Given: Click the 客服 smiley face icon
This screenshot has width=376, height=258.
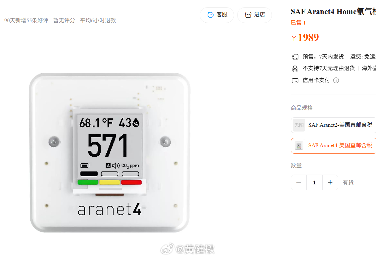Looking at the screenshot, I should pos(210,15).
